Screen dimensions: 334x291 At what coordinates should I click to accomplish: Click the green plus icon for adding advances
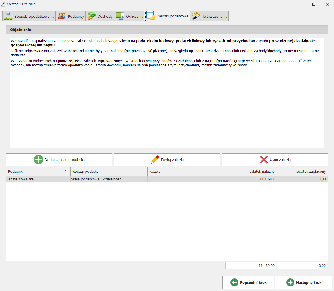[x=38, y=160]
